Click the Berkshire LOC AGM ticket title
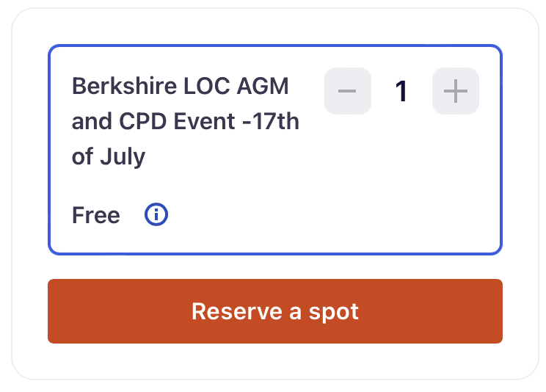Screen dimensions: 546x392 tap(185, 121)
